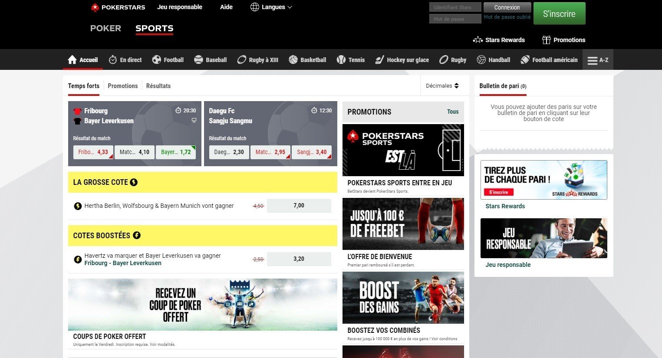Image resolution: width=662 pixels, height=358 pixels.
Task: Select Fribourg odds 4,33
Action: click(x=93, y=152)
